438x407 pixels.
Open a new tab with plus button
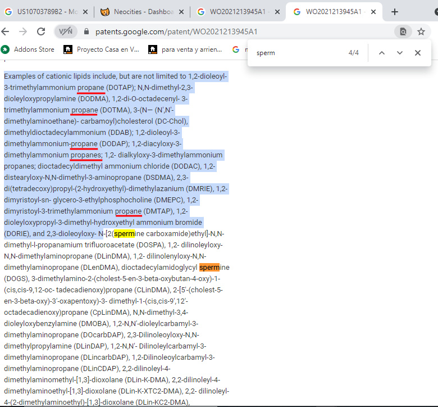(x=395, y=12)
